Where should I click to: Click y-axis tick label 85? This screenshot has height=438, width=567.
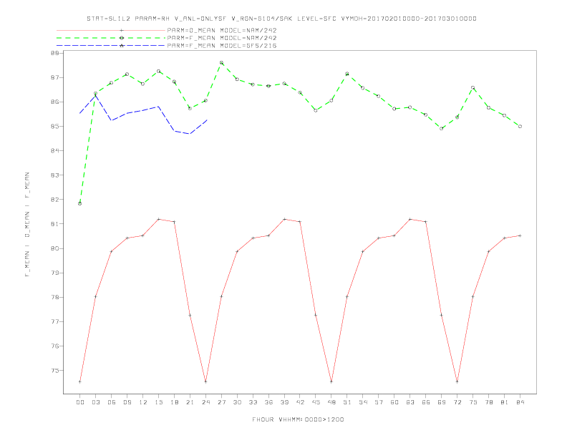point(55,127)
